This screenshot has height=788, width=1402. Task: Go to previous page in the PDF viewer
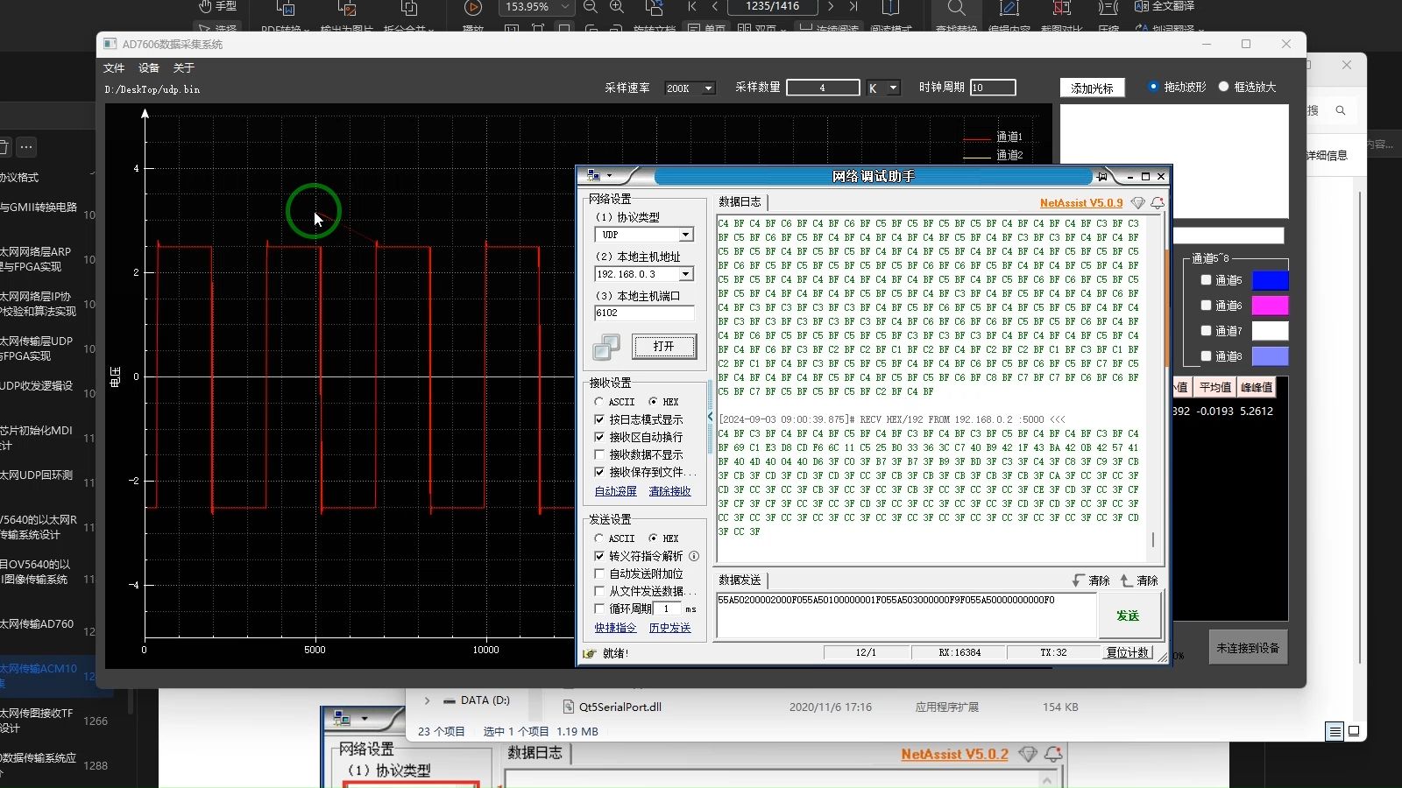point(715,6)
